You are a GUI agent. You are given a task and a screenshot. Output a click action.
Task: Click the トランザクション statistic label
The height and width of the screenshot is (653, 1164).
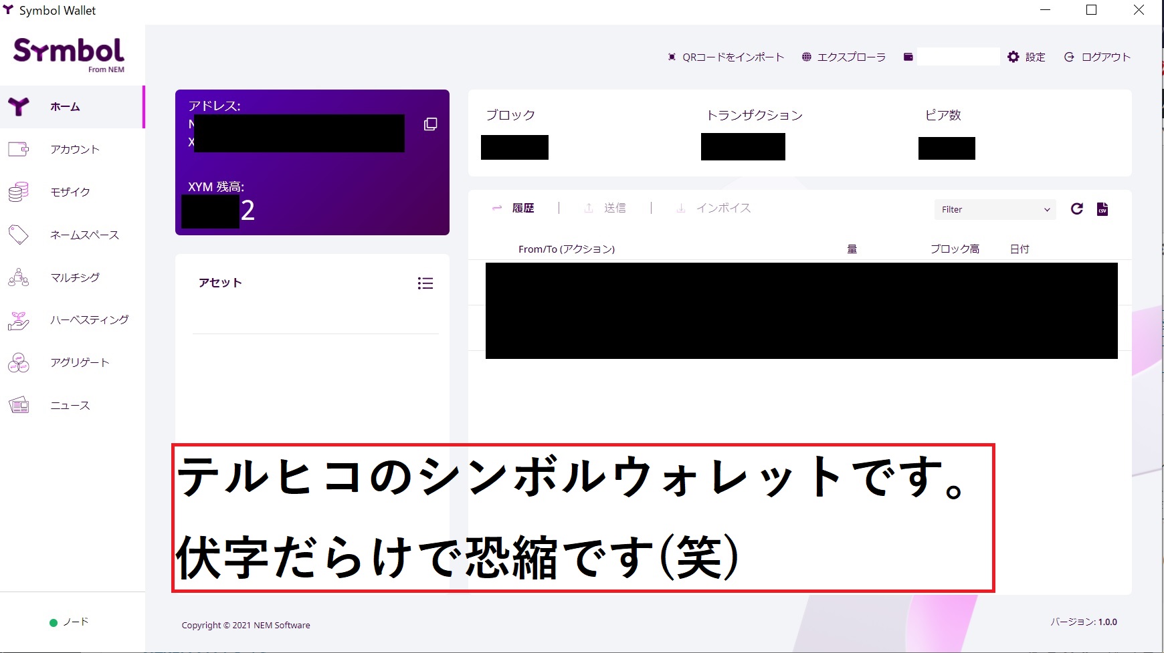(755, 115)
